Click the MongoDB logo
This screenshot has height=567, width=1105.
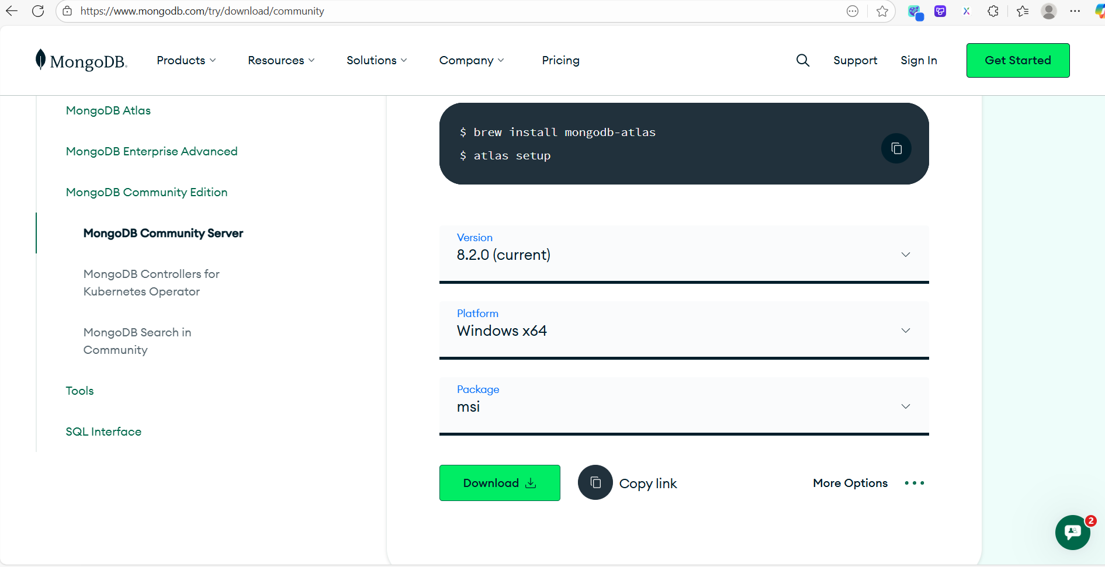click(81, 60)
